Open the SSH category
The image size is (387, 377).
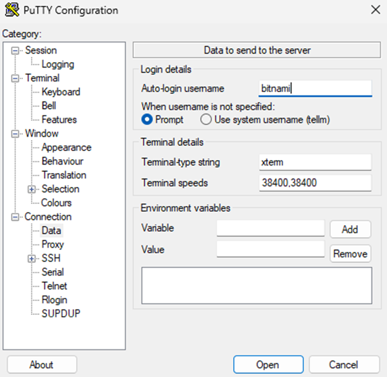[51, 258]
